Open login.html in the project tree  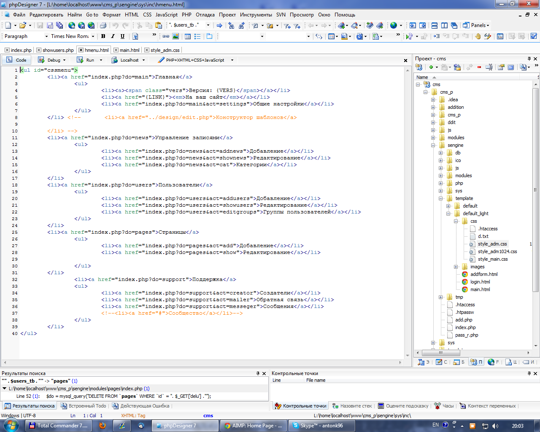pyautogui.click(x=480, y=282)
